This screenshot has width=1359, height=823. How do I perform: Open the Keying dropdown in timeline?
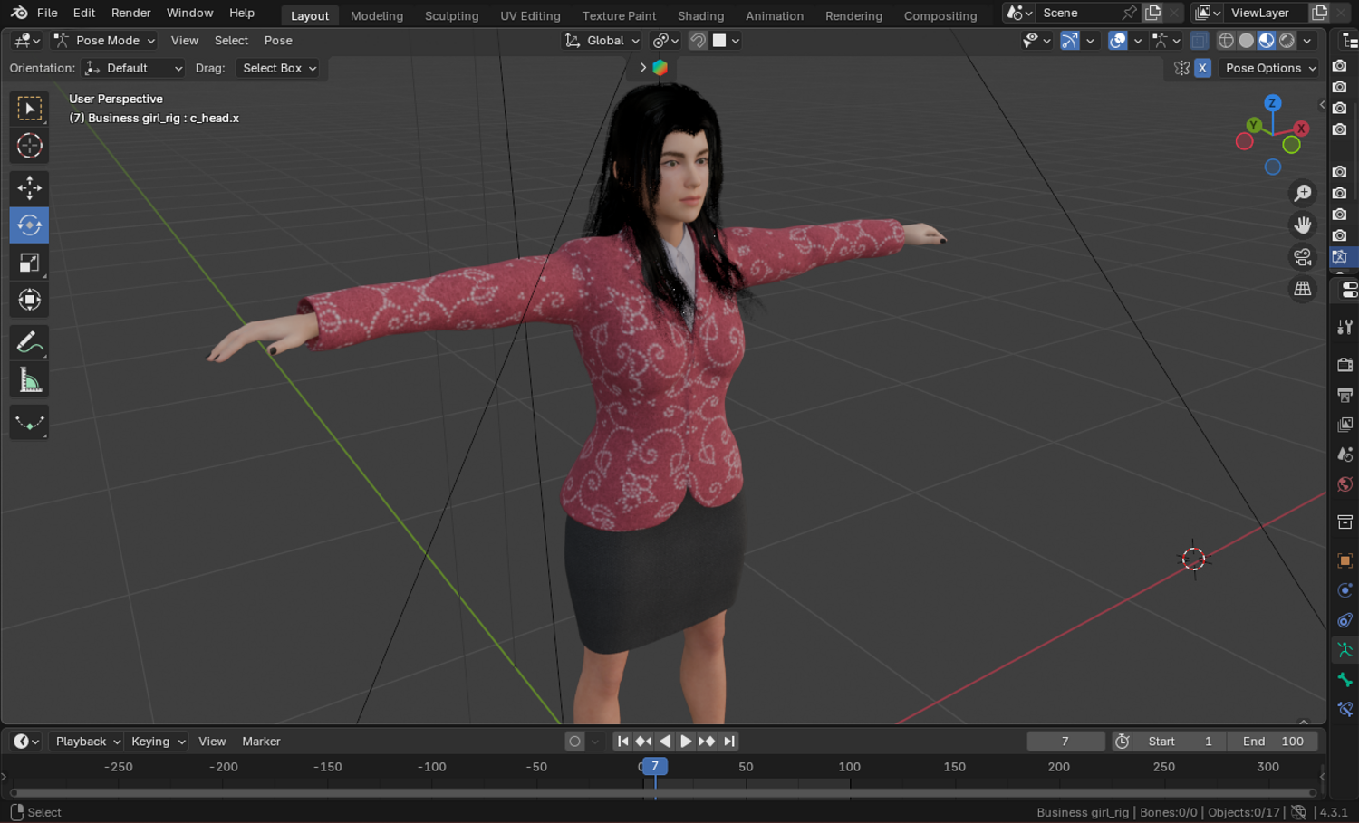point(156,742)
